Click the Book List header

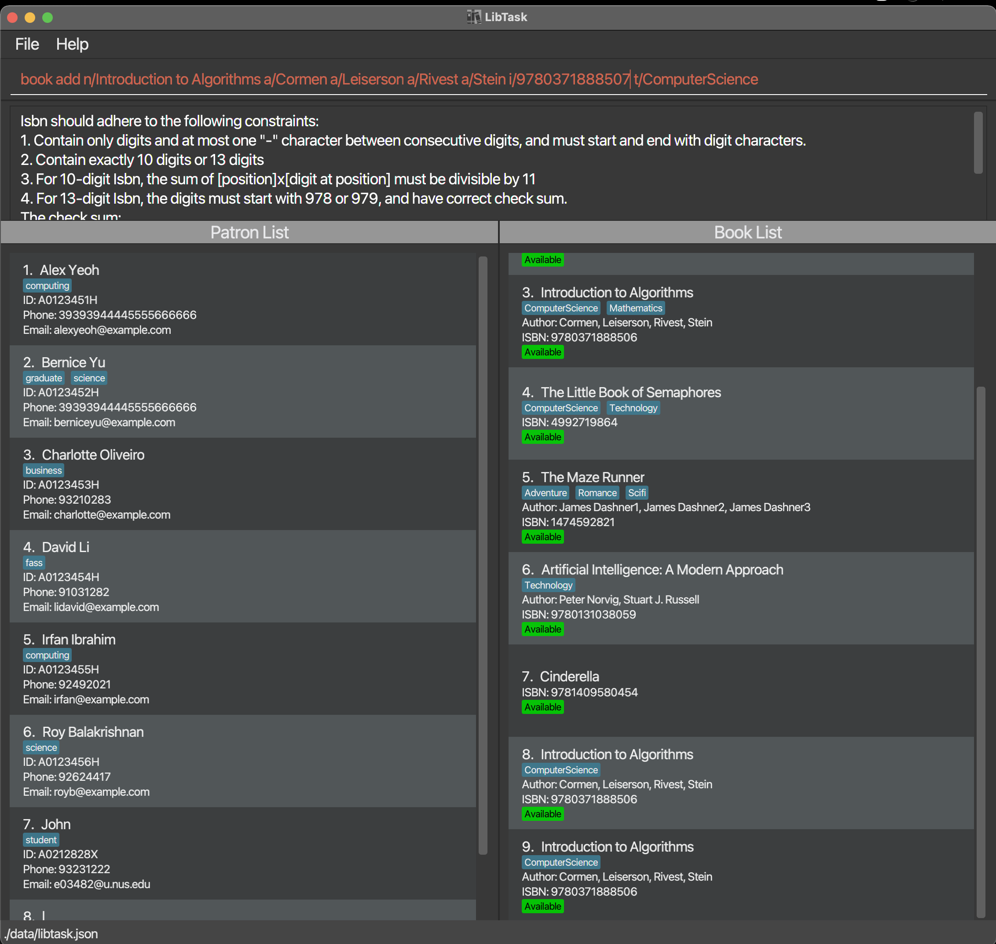pos(747,232)
